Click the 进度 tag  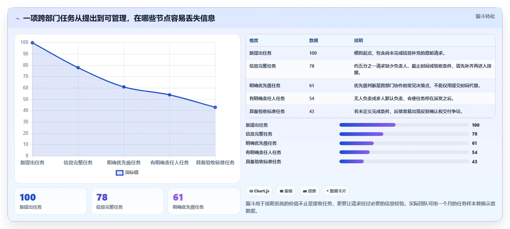coord(309,191)
